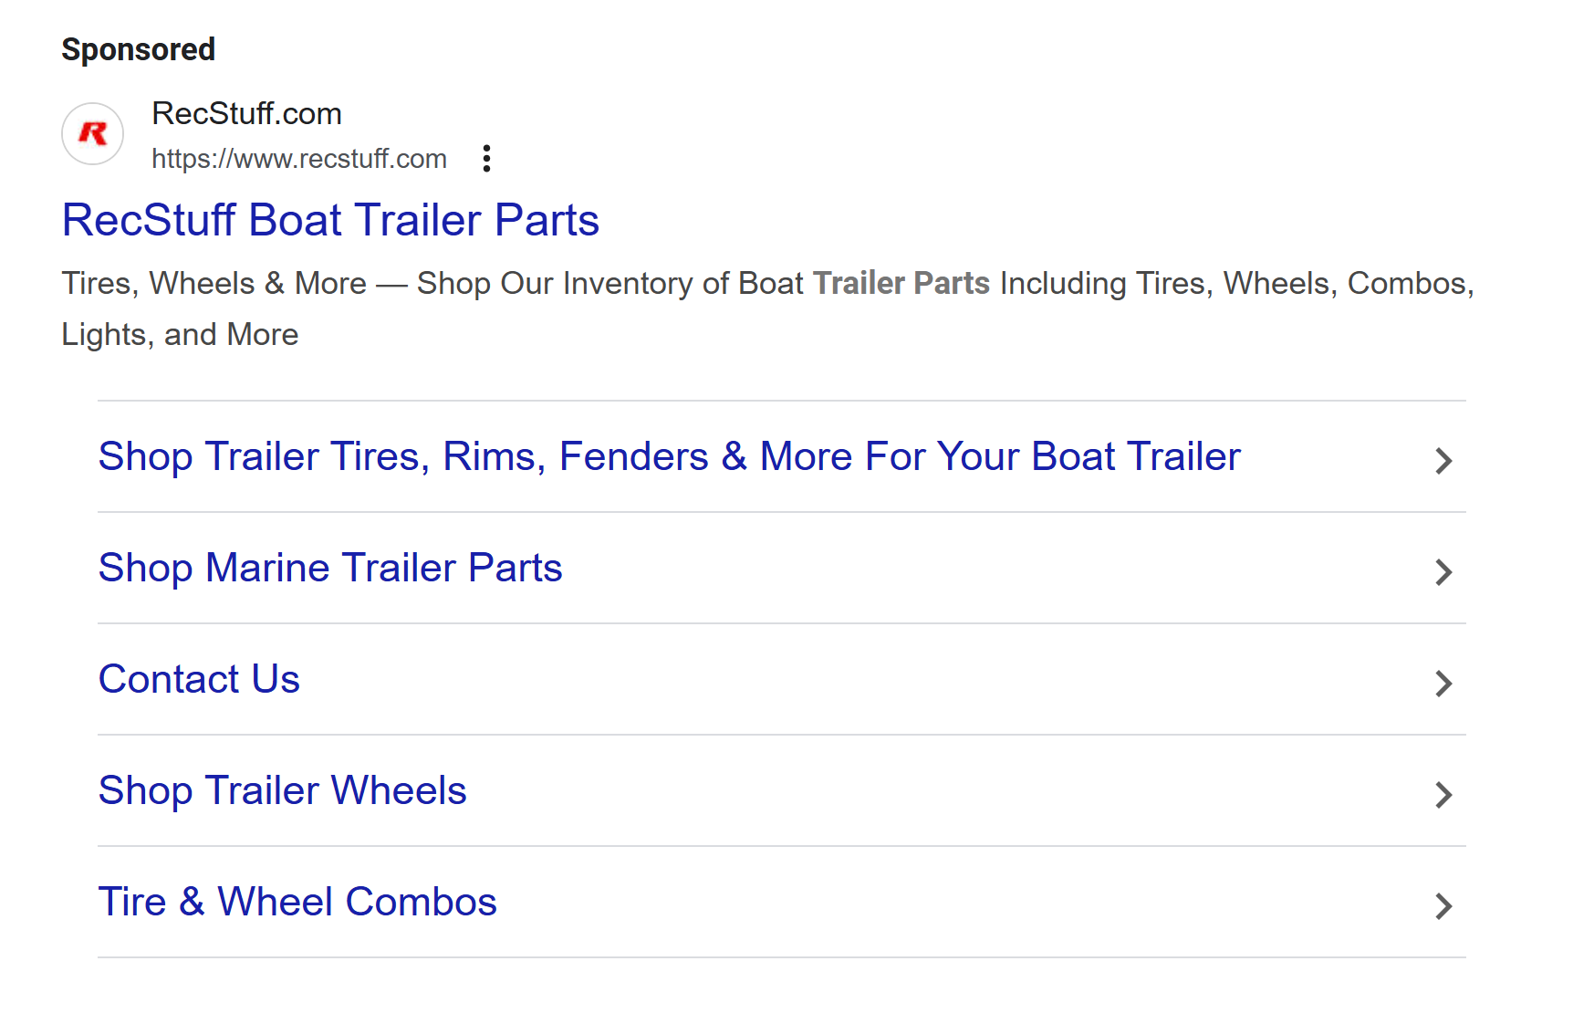1594x1024 pixels.
Task: Click chevron beside Shop Trailer Tires, Rims, Fenders
Action: coord(1443,461)
